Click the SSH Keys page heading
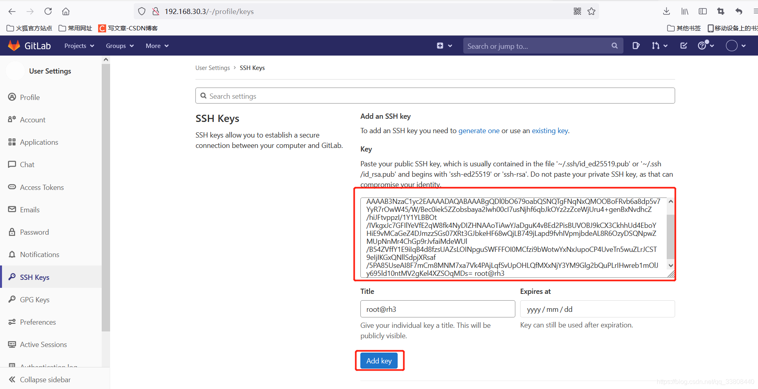Viewport: 758px width, 389px height. pos(217,119)
